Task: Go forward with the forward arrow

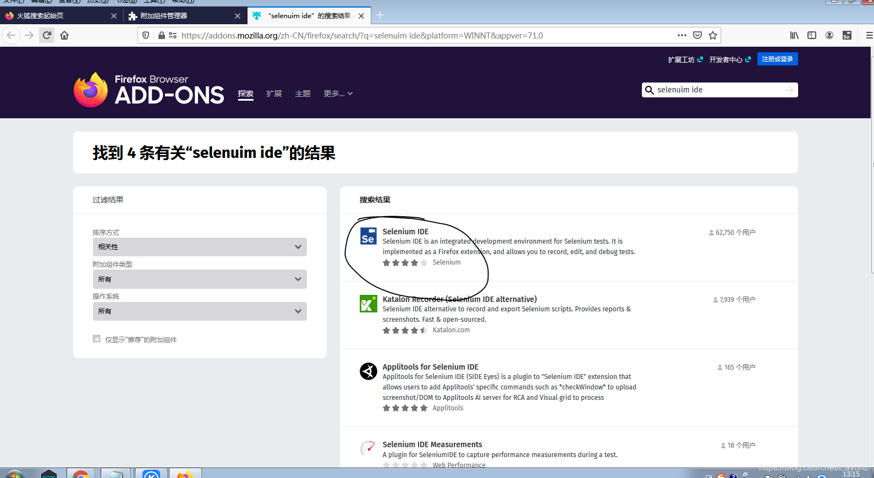Action: tap(29, 35)
